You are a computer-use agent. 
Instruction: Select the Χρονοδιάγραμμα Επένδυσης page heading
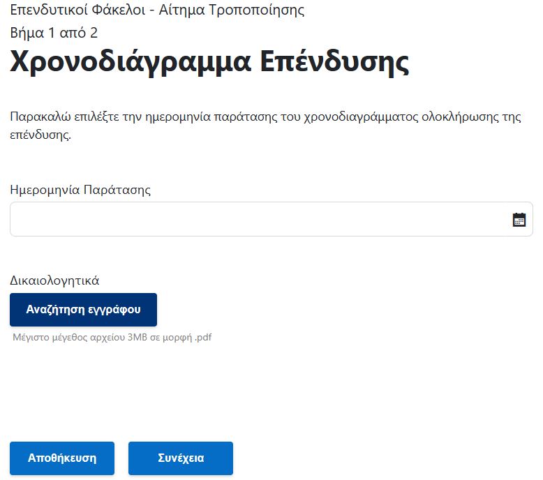coord(209,62)
